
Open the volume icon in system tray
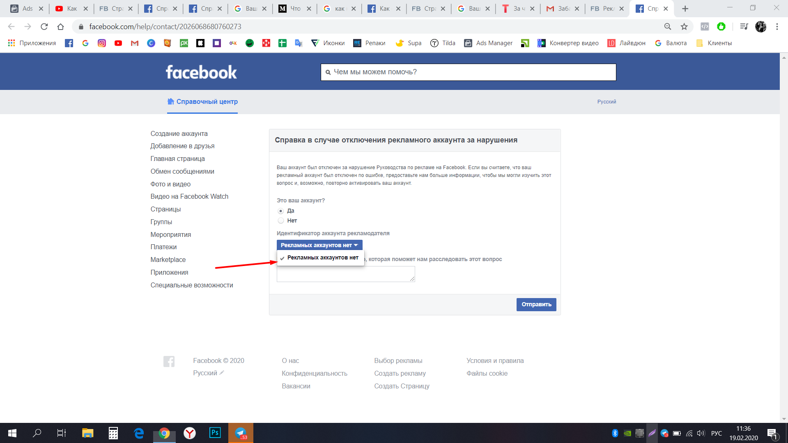pyautogui.click(x=701, y=433)
